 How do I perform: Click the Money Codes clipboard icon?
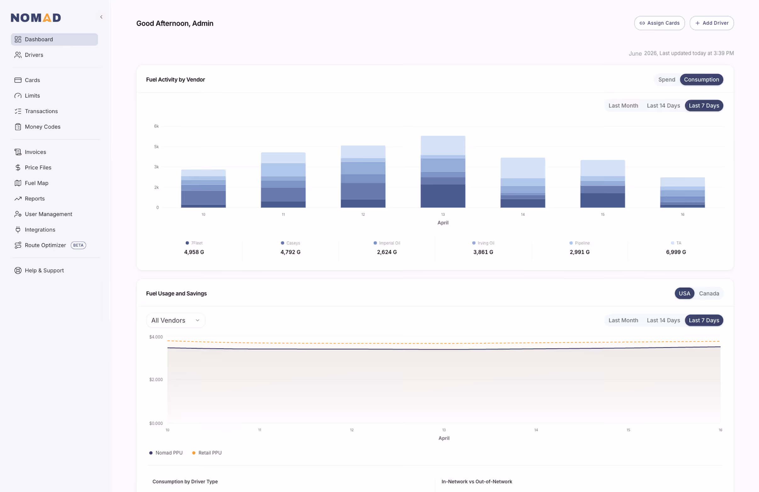pyautogui.click(x=18, y=127)
